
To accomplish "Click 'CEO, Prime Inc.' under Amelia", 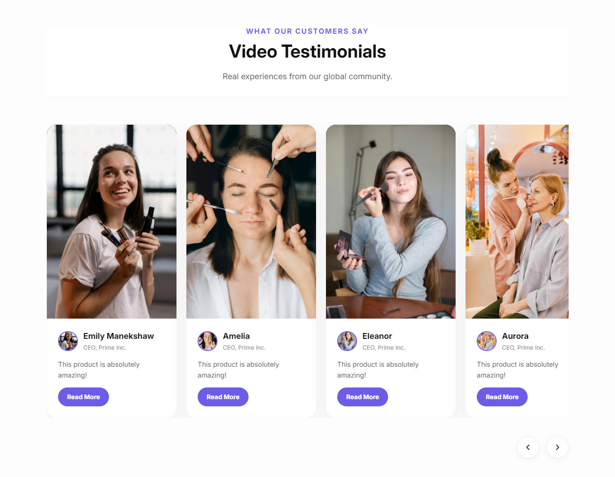I will 244,347.
